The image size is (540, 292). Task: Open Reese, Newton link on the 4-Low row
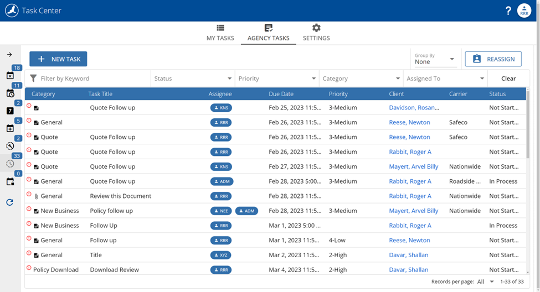(409, 241)
